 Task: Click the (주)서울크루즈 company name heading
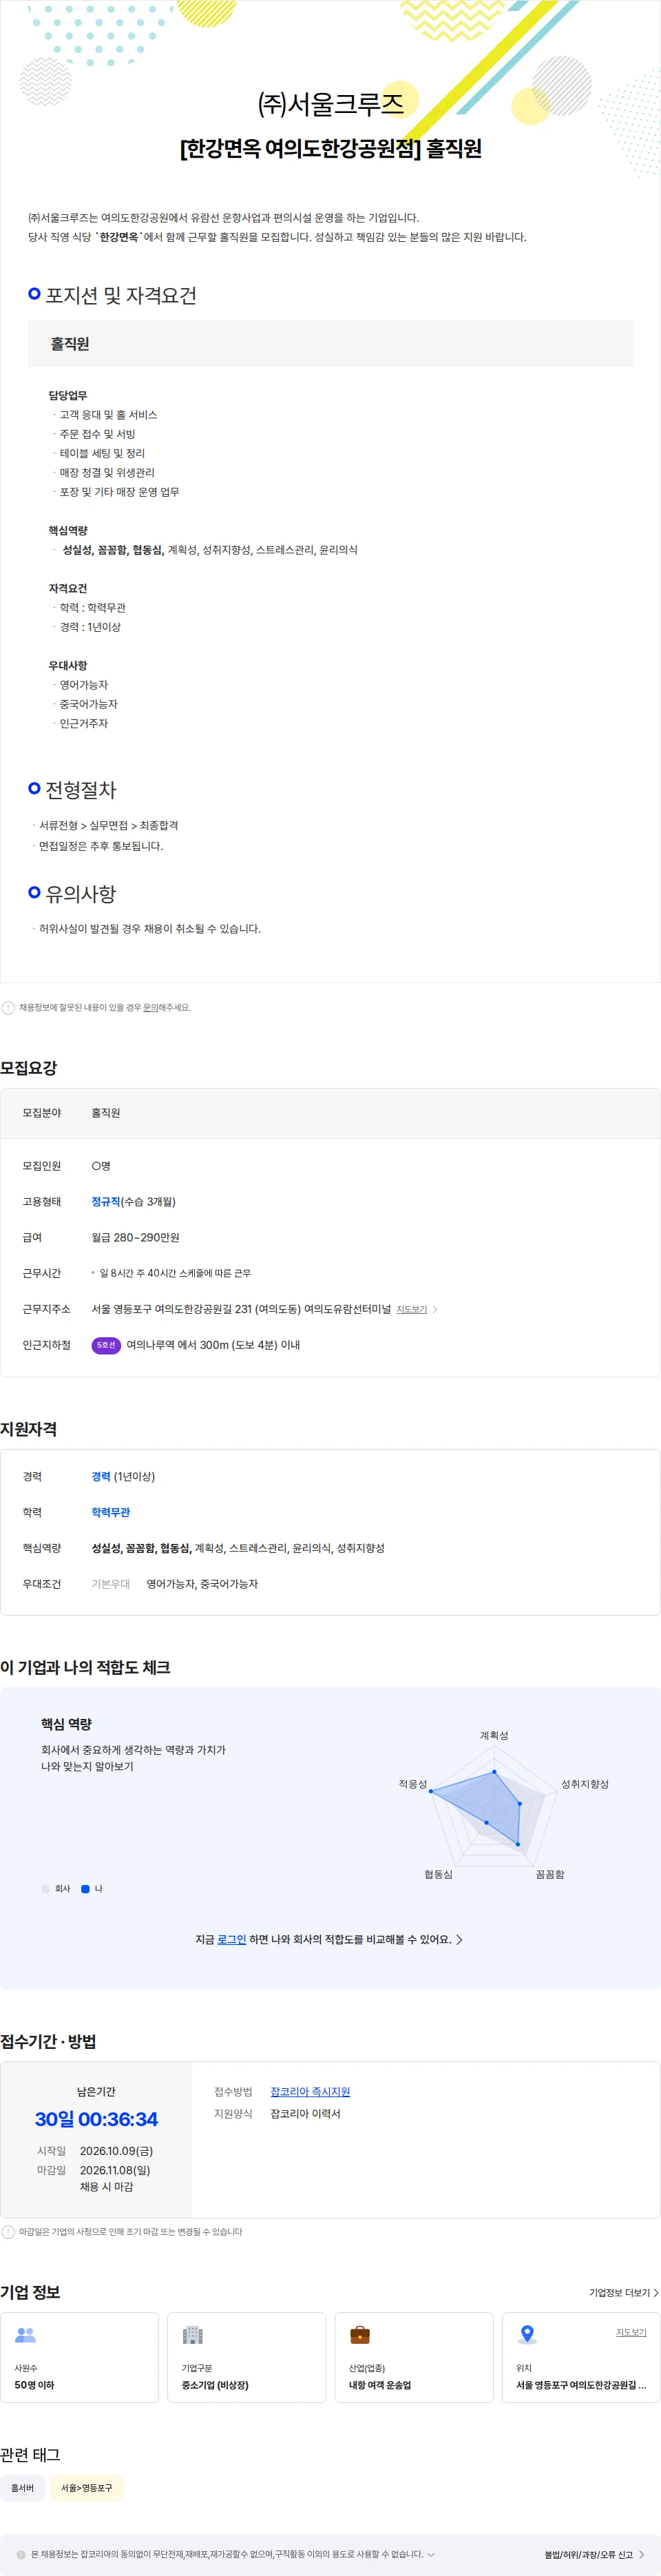pos(330,103)
